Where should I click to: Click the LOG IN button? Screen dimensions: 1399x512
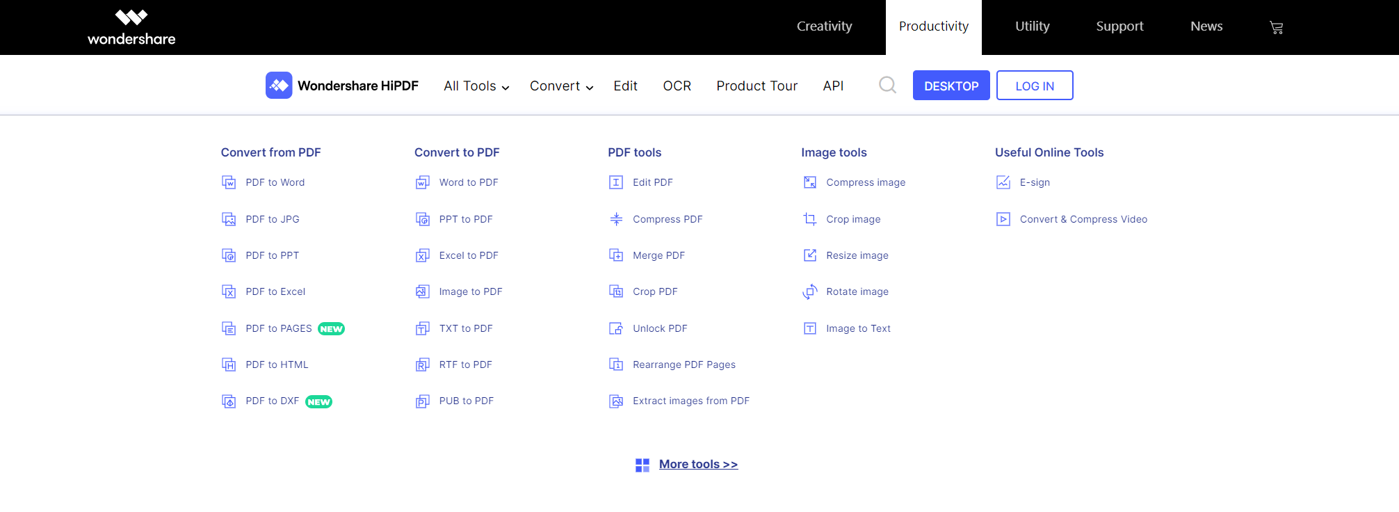(x=1034, y=86)
